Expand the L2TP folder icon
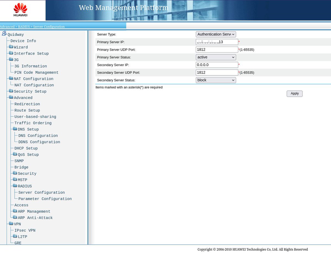The width and height of the screenshot is (331, 254). coord(15,237)
